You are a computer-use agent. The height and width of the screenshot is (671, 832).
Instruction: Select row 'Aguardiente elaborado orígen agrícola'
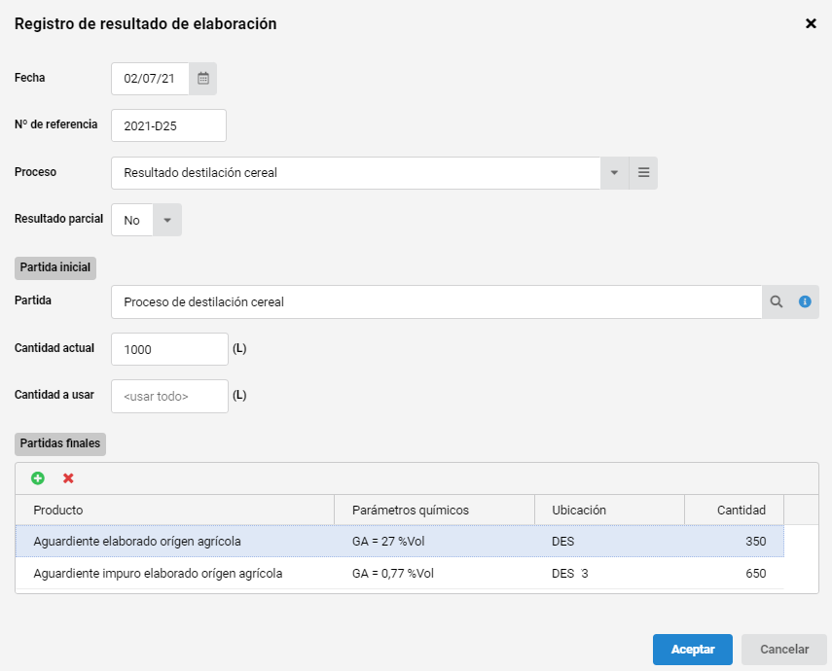(x=400, y=541)
